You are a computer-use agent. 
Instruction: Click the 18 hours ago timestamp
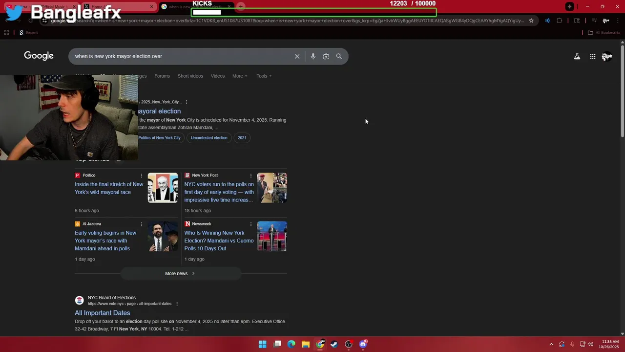click(198, 211)
